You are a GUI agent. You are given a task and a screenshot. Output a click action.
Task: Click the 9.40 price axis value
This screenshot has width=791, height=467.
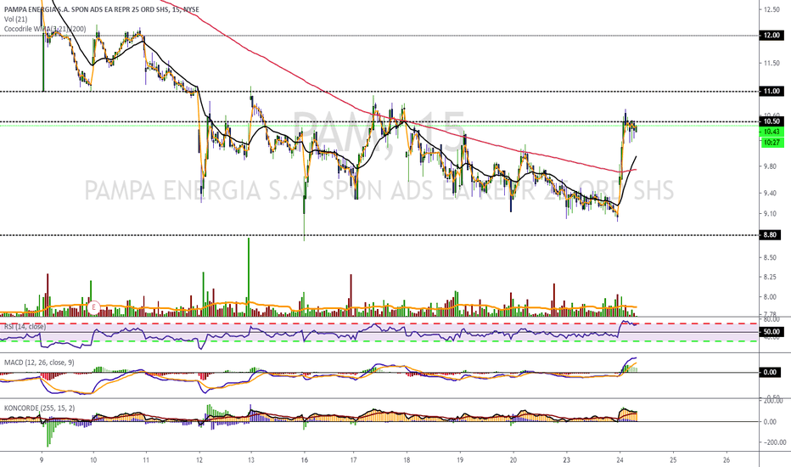click(771, 193)
